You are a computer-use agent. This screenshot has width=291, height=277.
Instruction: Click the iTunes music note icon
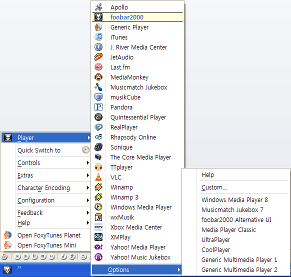[98, 37]
